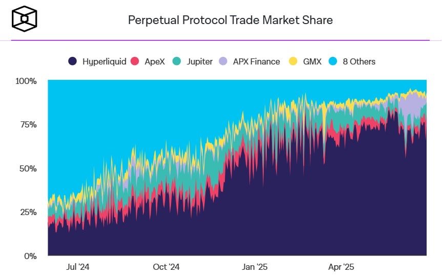Click the 50% y-axis label

point(28,168)
